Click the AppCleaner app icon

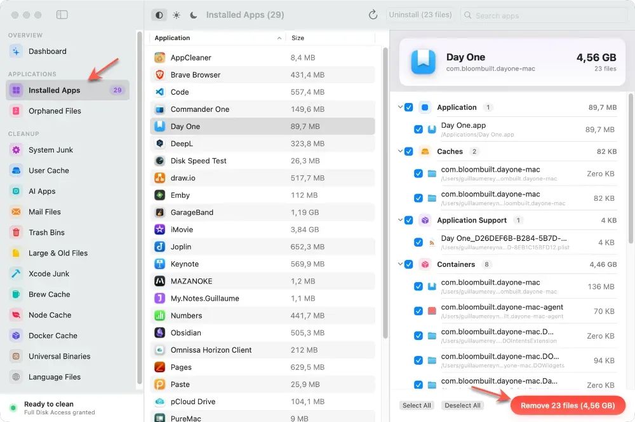point(159,58)
